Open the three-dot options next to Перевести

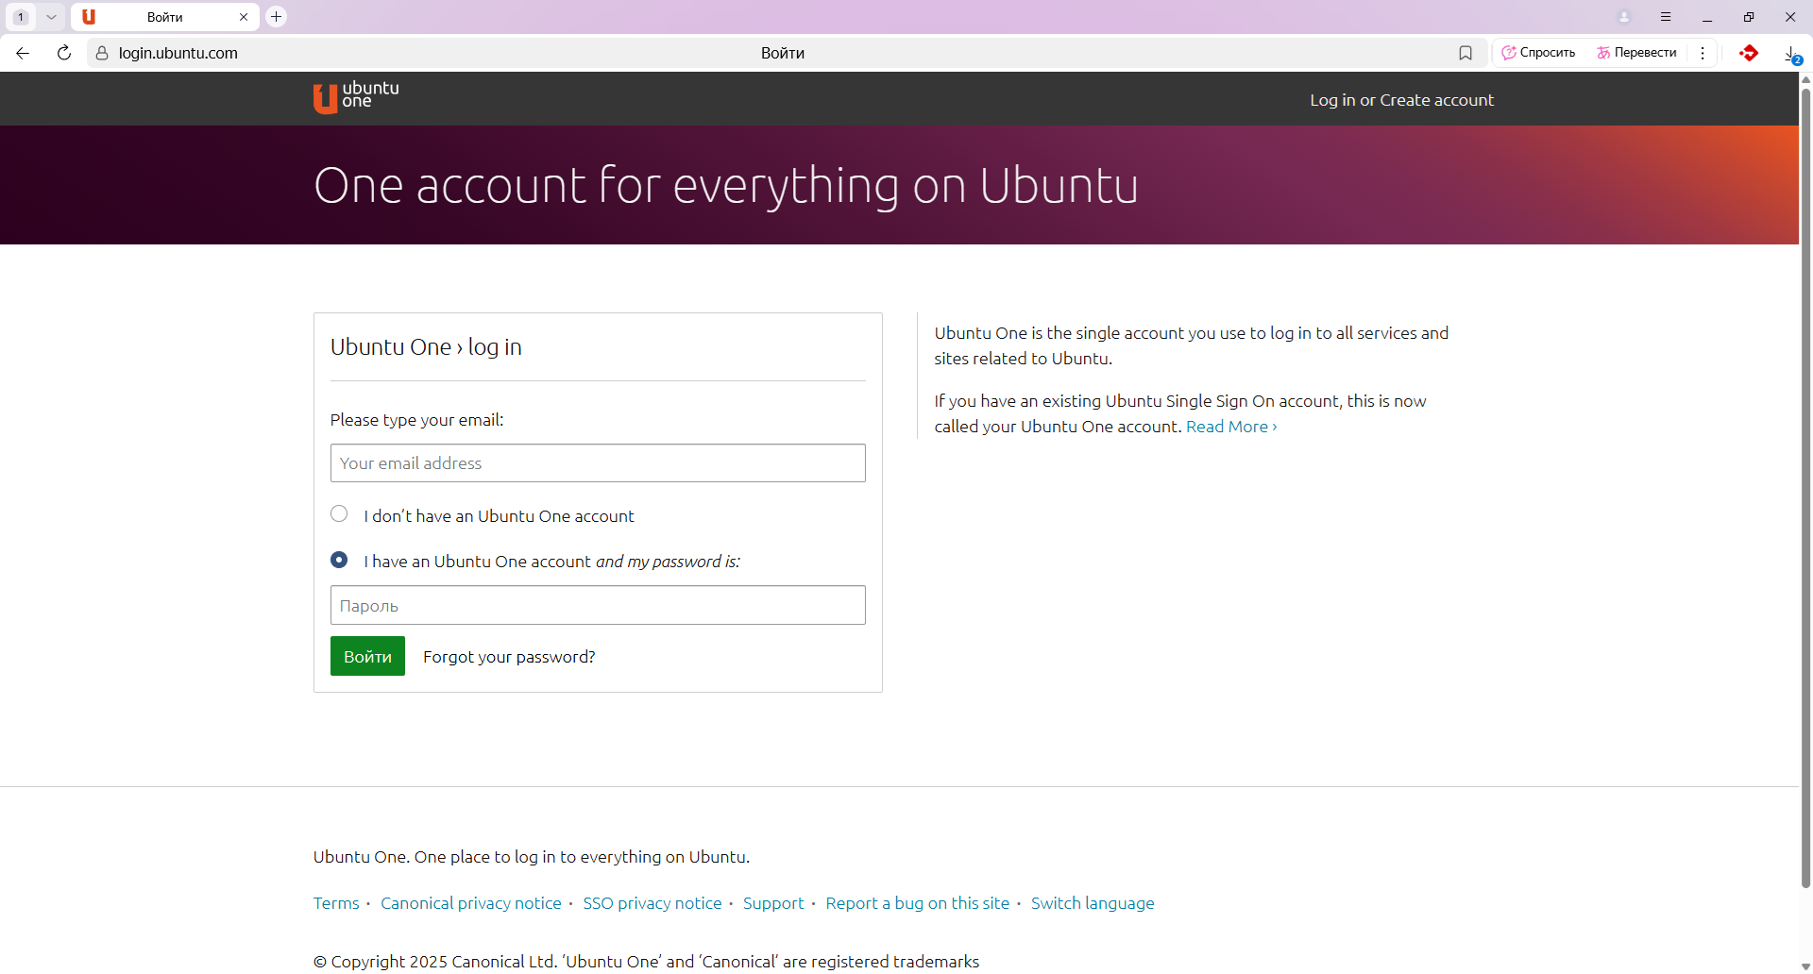[x=1703, y=53]
